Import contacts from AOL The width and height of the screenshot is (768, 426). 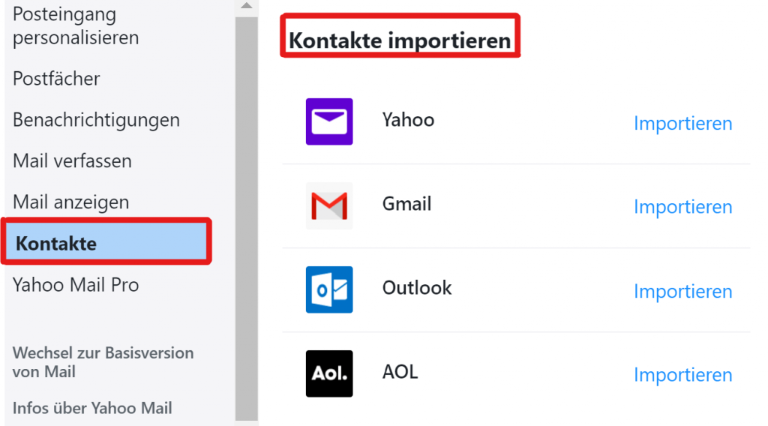tap(682, 375)
